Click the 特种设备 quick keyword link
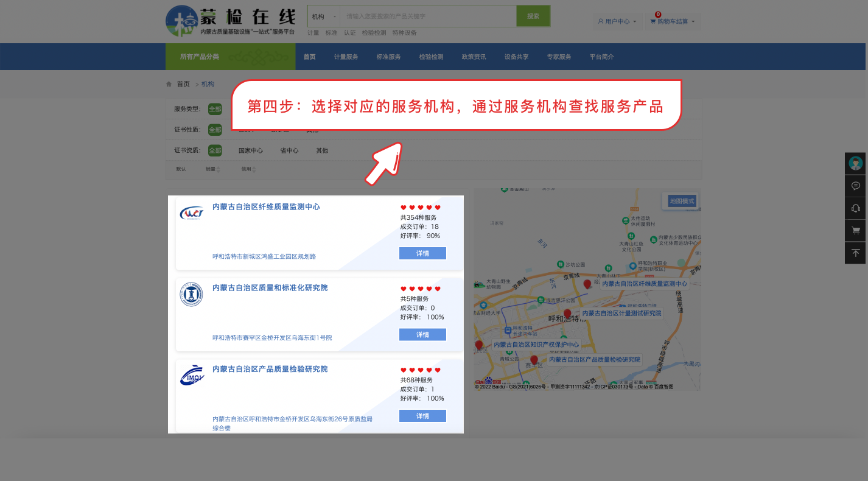 click(404, 33)
